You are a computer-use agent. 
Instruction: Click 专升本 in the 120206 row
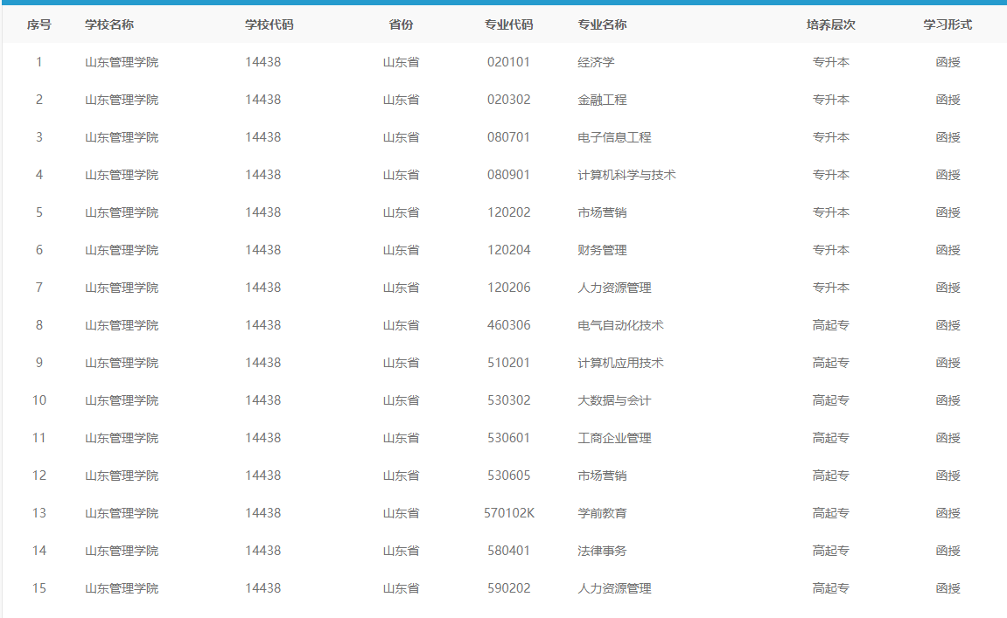coord(831,288)
